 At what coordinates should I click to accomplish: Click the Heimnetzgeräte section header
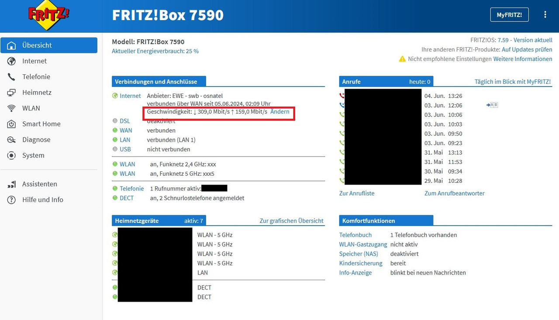click(x=159, y=221)
